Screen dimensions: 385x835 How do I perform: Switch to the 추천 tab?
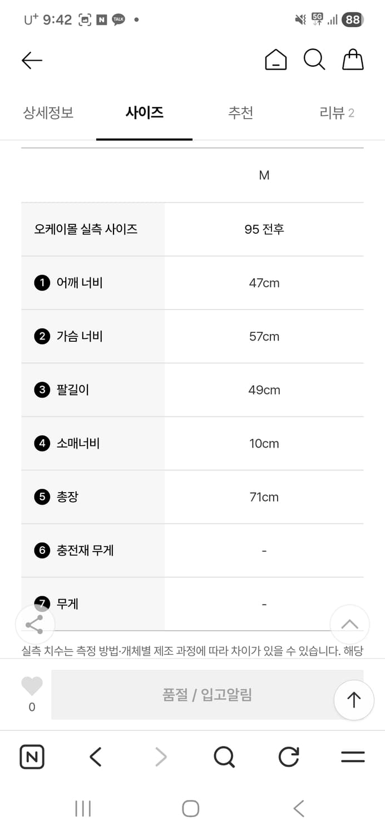point(240,113)
